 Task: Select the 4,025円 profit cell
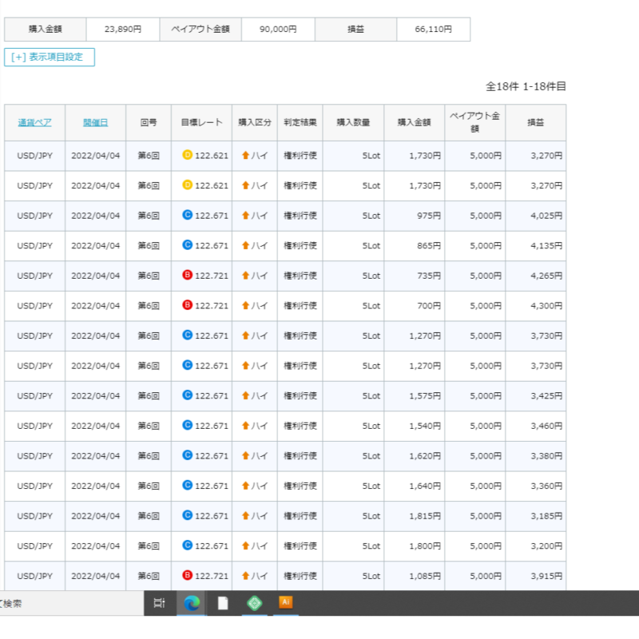pyautogui.click(x=535, y=216)
